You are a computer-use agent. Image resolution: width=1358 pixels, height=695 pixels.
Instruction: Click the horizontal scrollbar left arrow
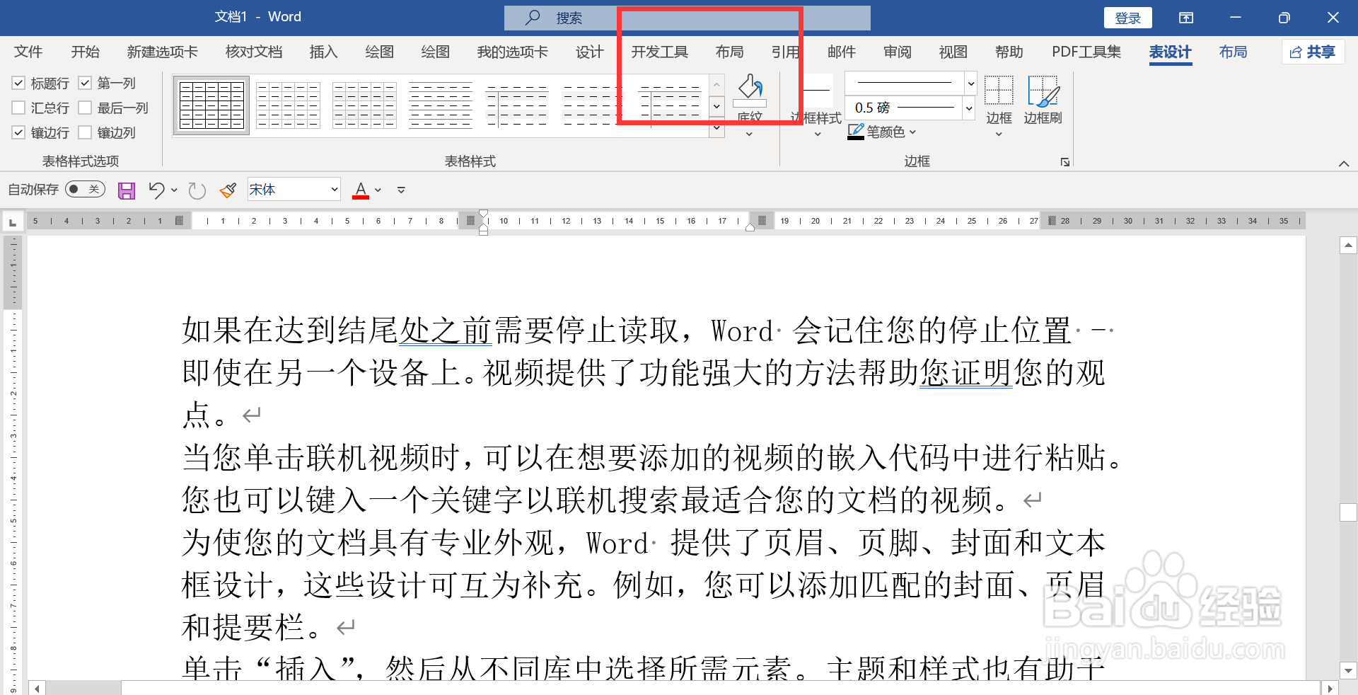(x=37, y=688)
